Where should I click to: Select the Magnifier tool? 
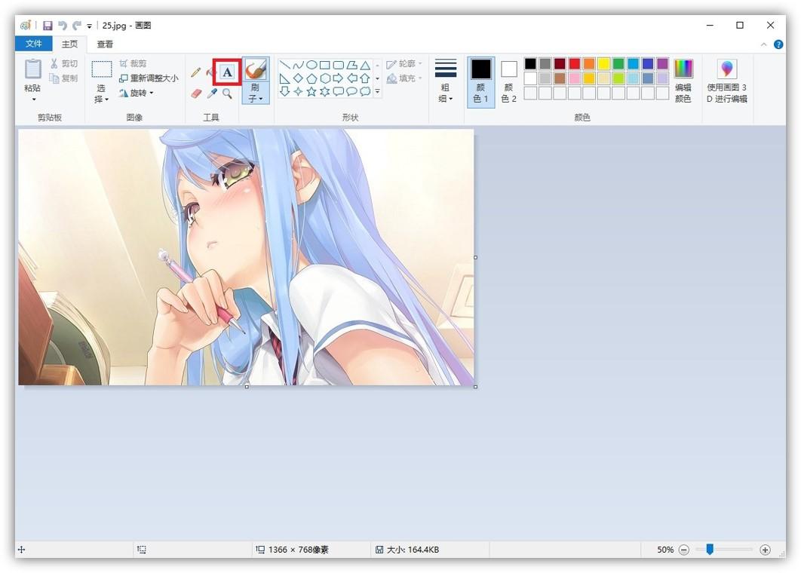click(x=227, y=93)
